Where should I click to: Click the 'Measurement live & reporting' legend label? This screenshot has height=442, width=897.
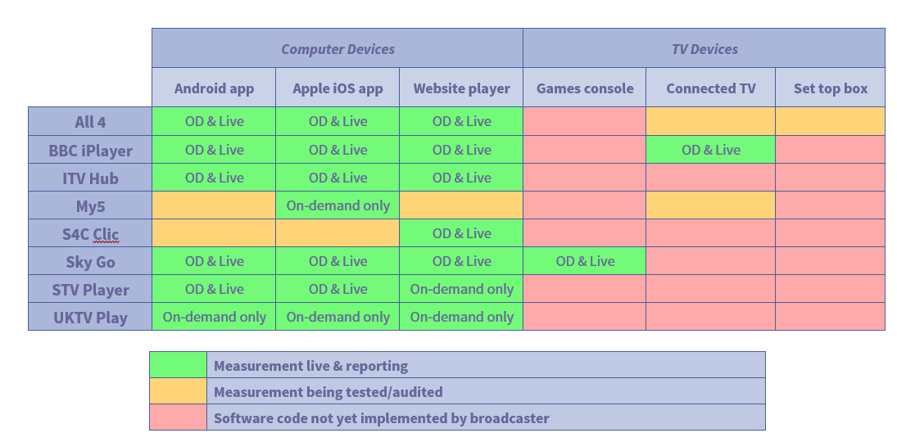coord(310,366)
